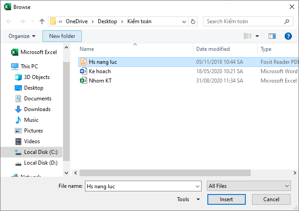Select the Hs nang luc PDF file
Viewport: 299px width, 211px height.
(x=189, y=62)
